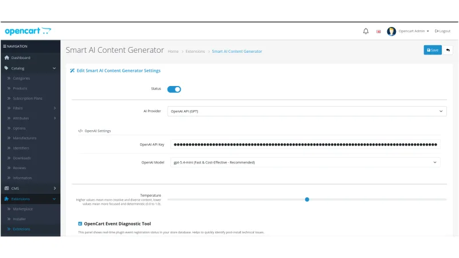This screenshot has height=258, width=459.
Task: Click 'OpenCart Event Diagnostic Tool' heading
Action: coord(118,224)
